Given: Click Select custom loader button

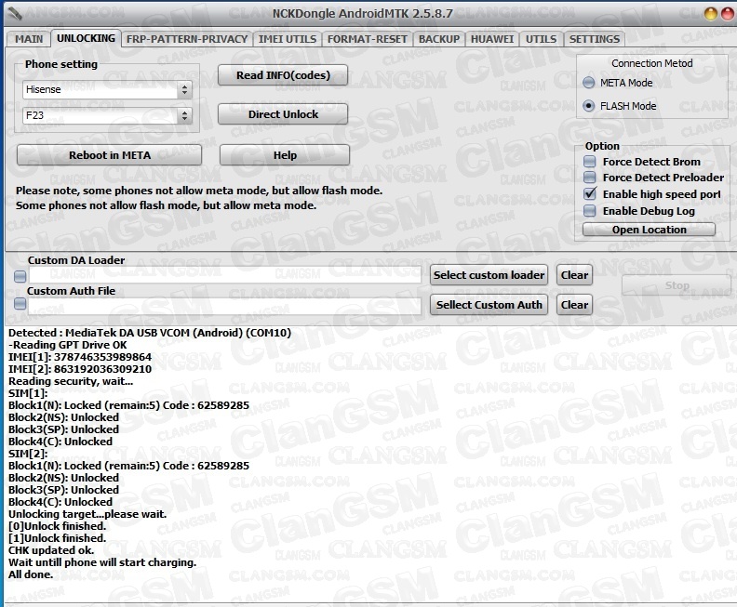Looking at the screenshot, I should point(489,275).
